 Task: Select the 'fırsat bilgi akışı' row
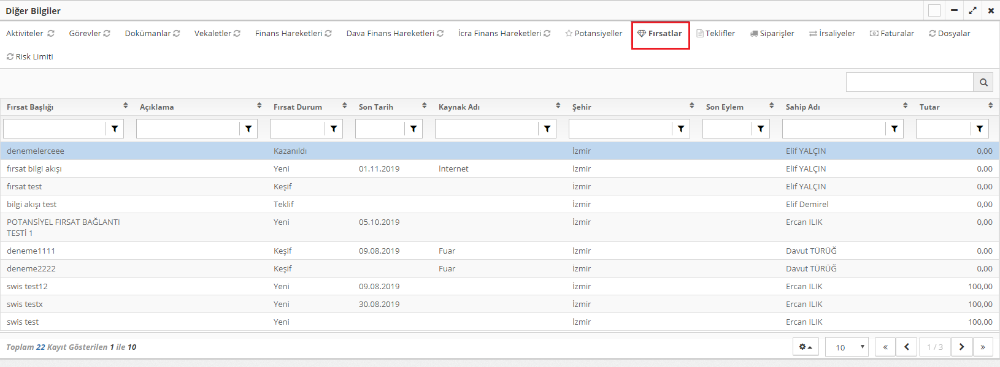(34, 168)
